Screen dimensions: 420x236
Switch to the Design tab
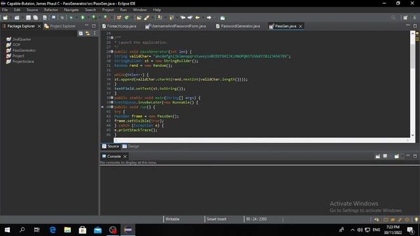(x=131, y=146)
